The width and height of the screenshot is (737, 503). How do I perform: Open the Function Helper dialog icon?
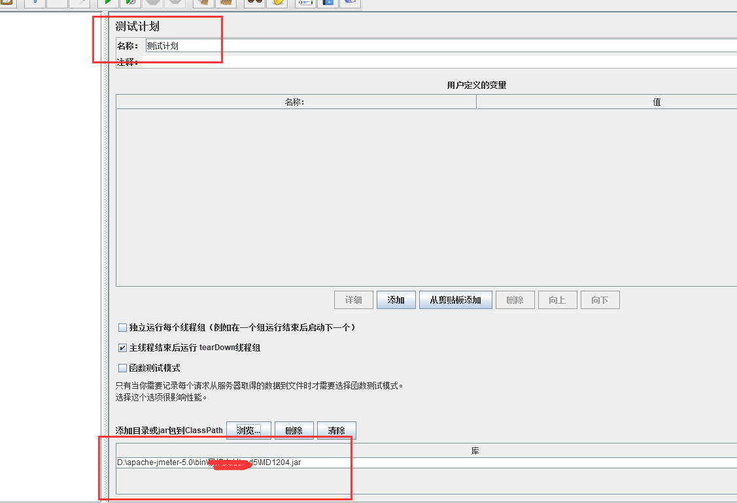[305, 3]
